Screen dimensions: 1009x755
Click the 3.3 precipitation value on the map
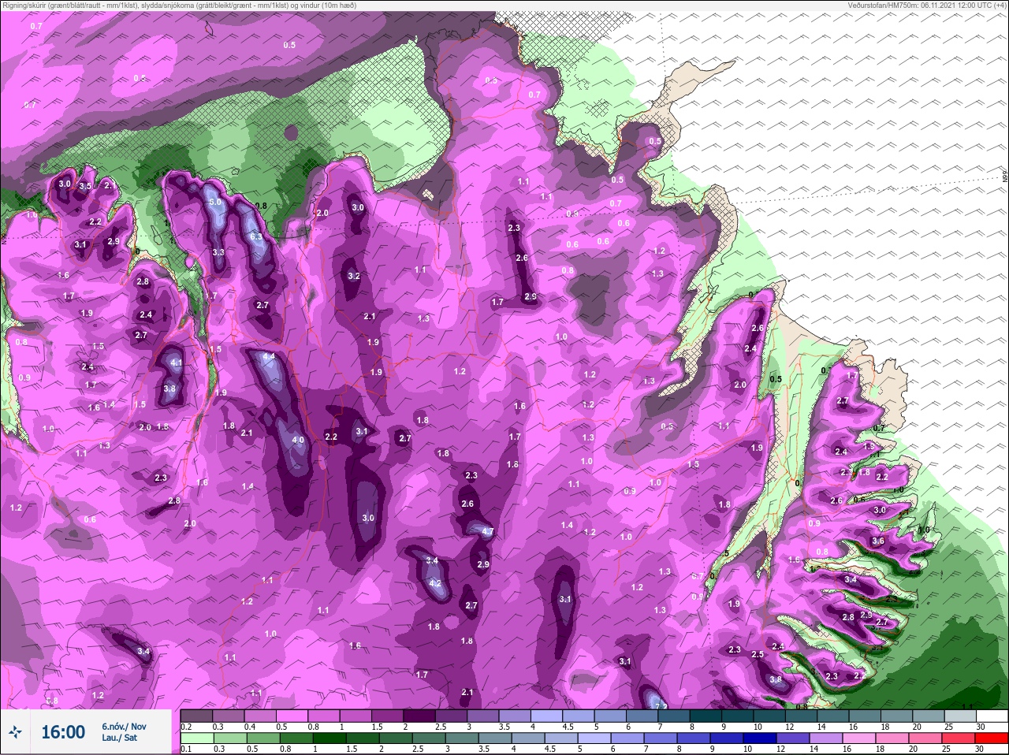[x=218, y=252]
